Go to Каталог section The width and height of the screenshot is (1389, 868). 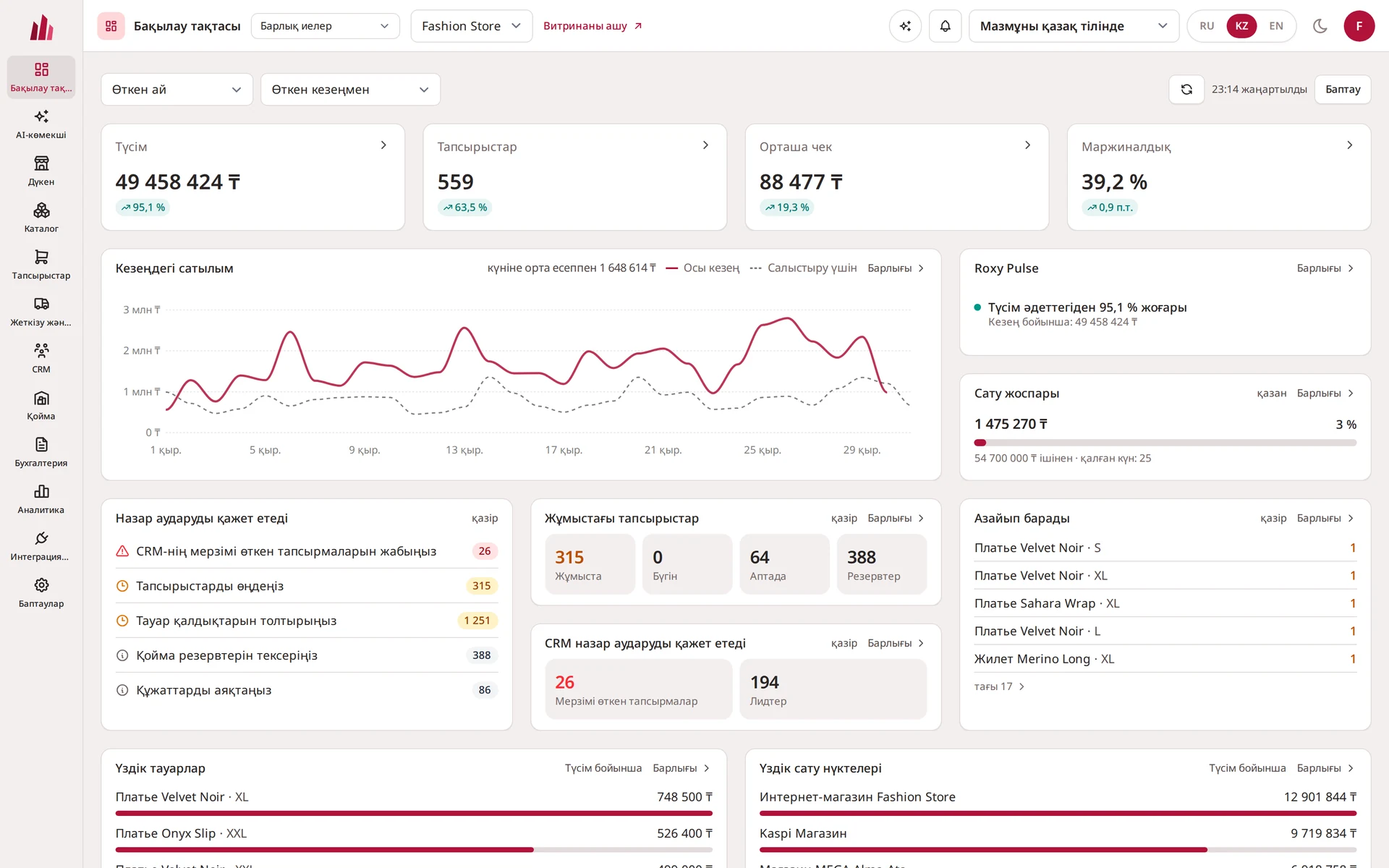click(41, 218)
